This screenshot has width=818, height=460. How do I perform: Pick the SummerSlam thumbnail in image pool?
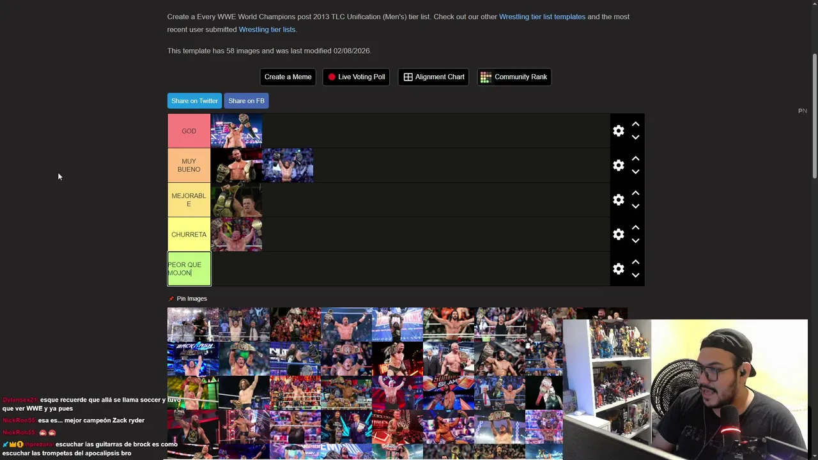449,392
